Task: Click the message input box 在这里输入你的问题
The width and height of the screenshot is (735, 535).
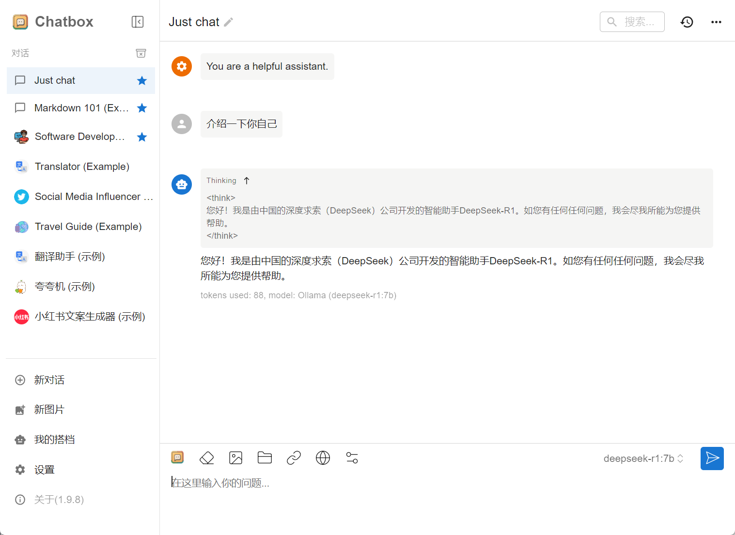Action: point(447,483)
